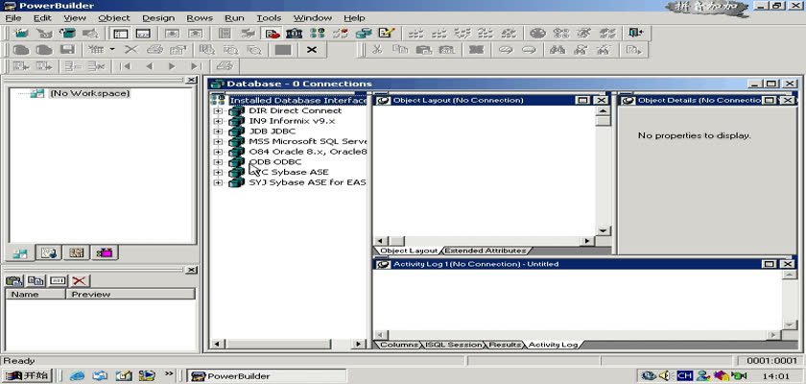Image resolution: width=806 pixels, height=384 pixels.
Task: Click the Database painter cylinders icon
Action: coord(364,34)
